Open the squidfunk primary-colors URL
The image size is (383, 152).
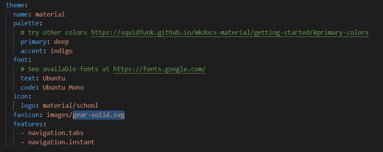[230, 32]
